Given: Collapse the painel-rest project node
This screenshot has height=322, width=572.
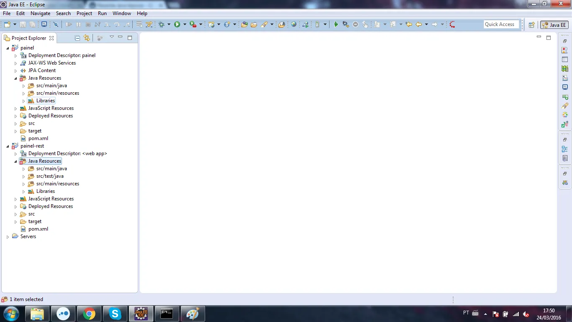Looking at the screenshot, I should (x=8, y=146).
